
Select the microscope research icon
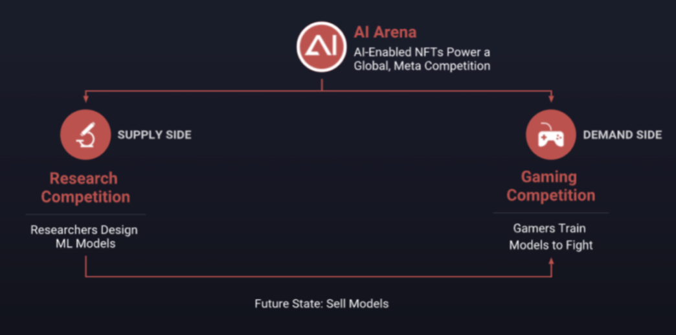85,135
